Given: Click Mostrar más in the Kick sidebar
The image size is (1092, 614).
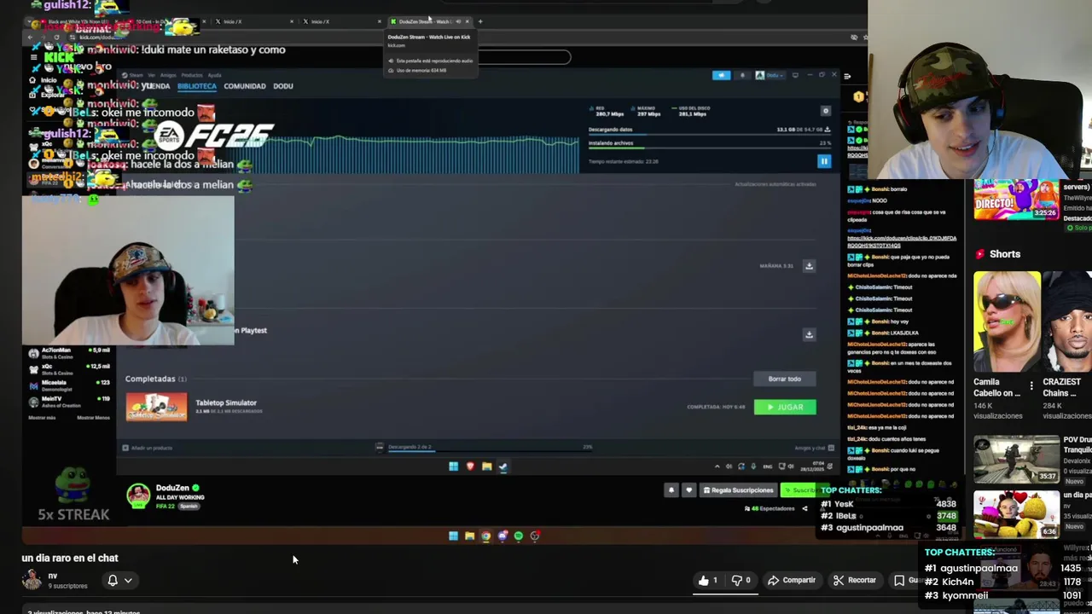Looking at the screenshot, I should tap(42, 418).
